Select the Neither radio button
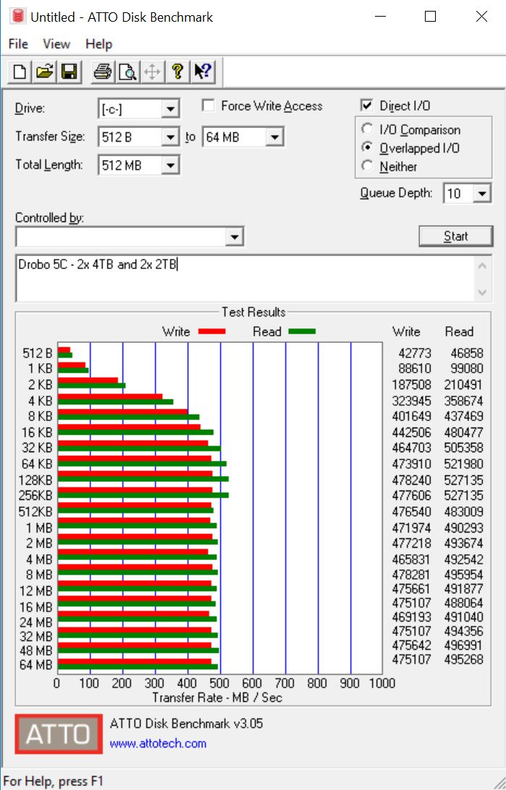This screenshot has height=790, width=506. click(367, 166)
